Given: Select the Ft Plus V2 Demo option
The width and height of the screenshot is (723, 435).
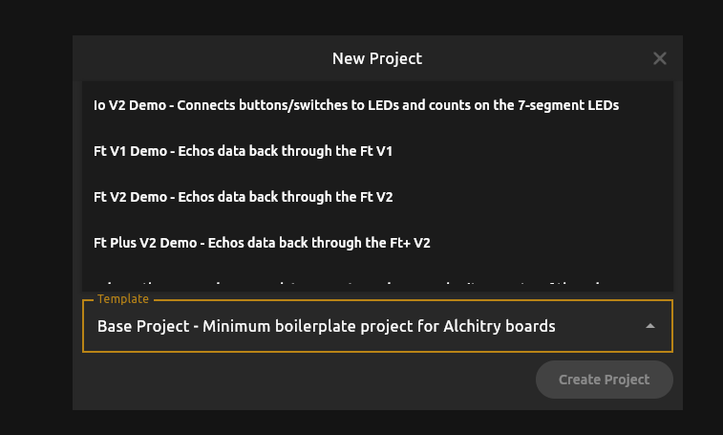Looking at the screenshot, I should tap(262, 243).
